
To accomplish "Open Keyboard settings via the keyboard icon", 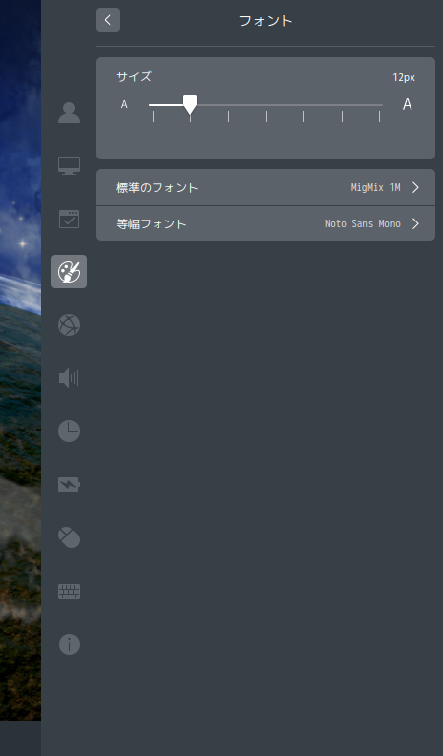I will click(69, 591).
